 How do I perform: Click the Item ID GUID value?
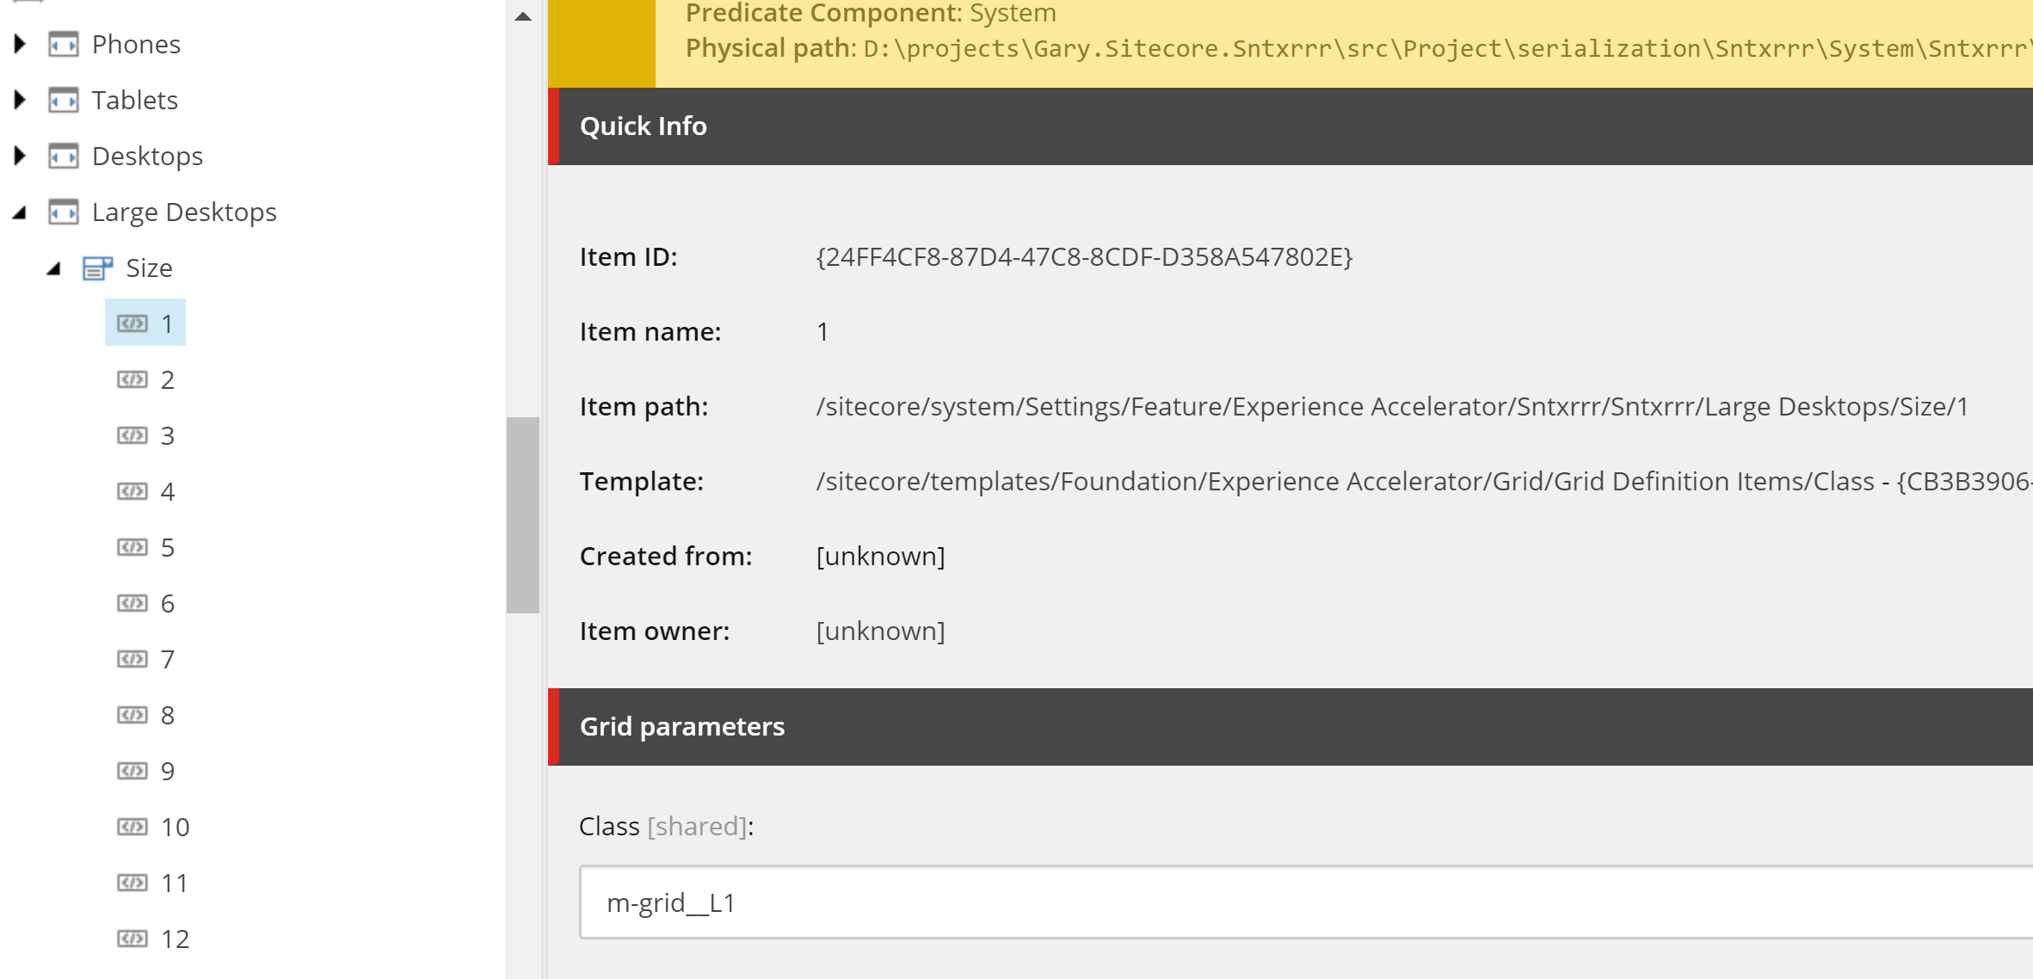pos(1084,257)
